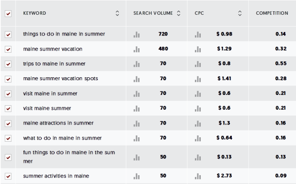Click CPC value $ 0.98

point(224,34)
